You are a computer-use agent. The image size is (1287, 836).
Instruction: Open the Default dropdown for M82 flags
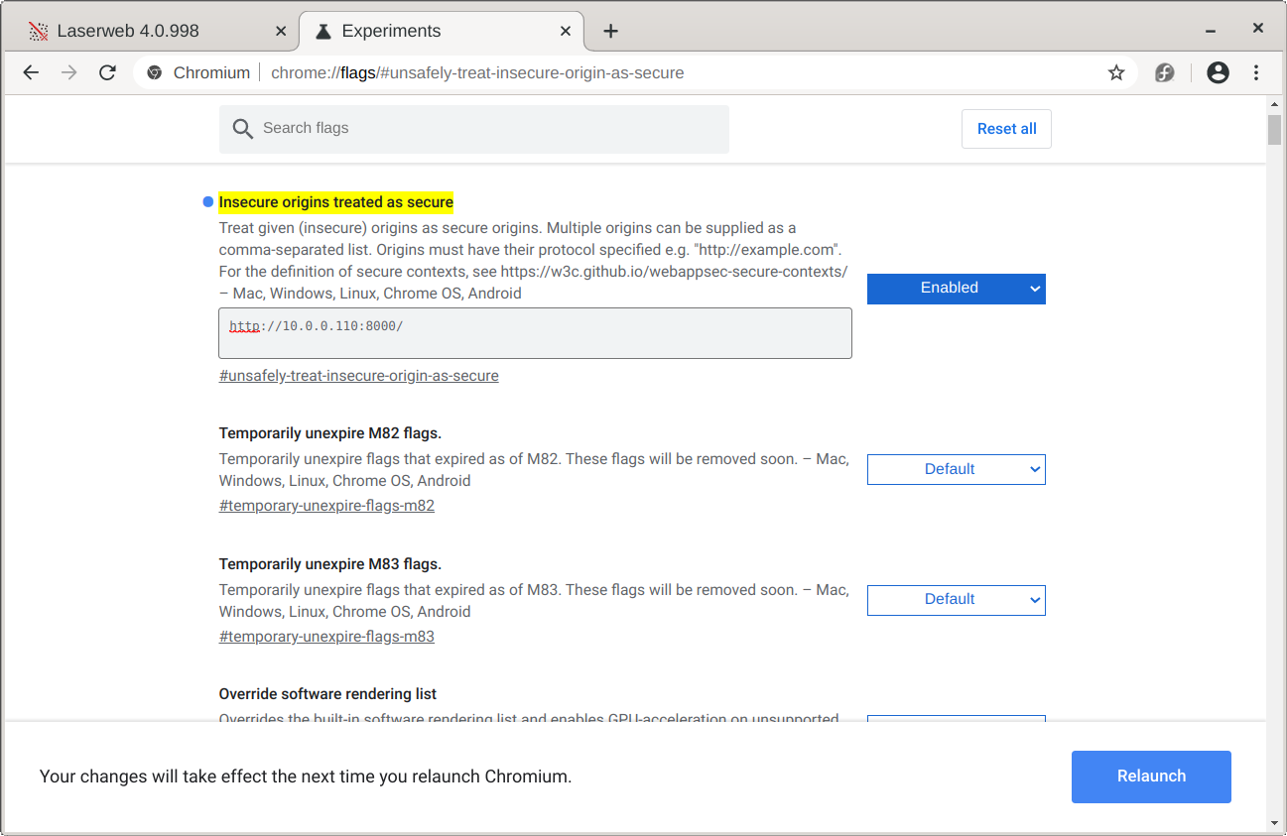pyautogui.click(x=956, y=469)
